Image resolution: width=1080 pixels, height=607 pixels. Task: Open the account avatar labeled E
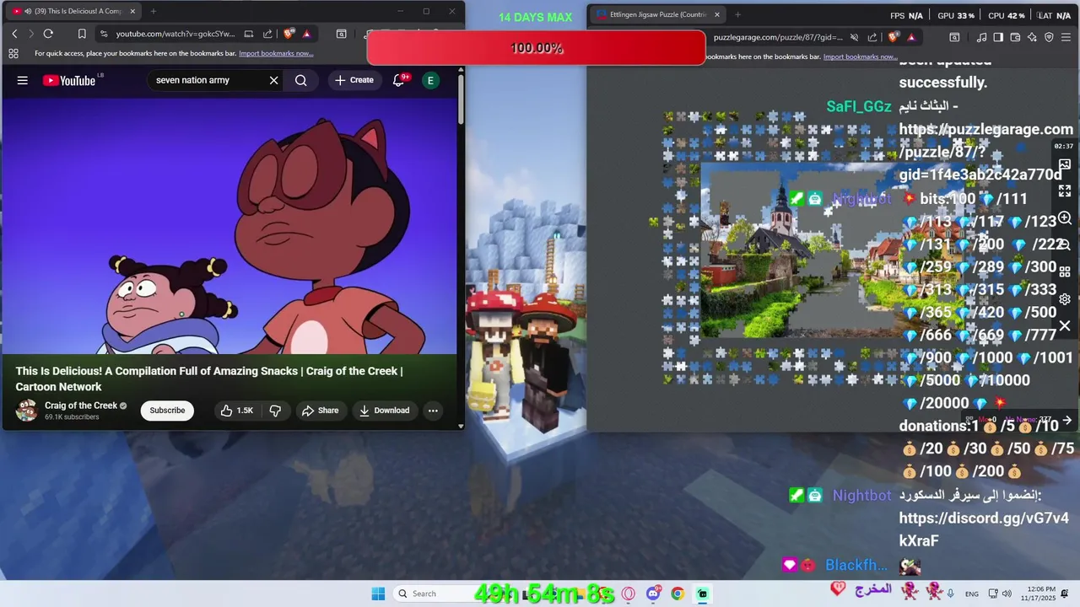pos(430,80)
